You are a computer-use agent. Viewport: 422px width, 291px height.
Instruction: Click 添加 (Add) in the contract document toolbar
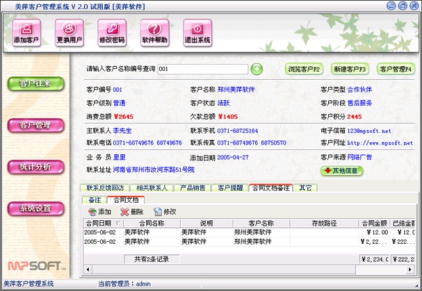point(99,211)
